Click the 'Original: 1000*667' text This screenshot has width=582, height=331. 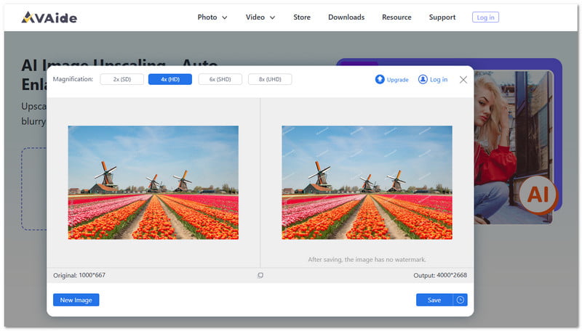click(x=79, y=275)
